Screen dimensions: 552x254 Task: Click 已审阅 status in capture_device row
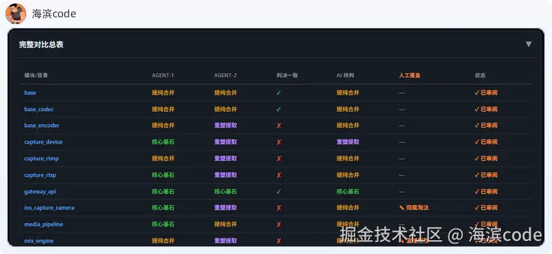click(x=486, y=142)
